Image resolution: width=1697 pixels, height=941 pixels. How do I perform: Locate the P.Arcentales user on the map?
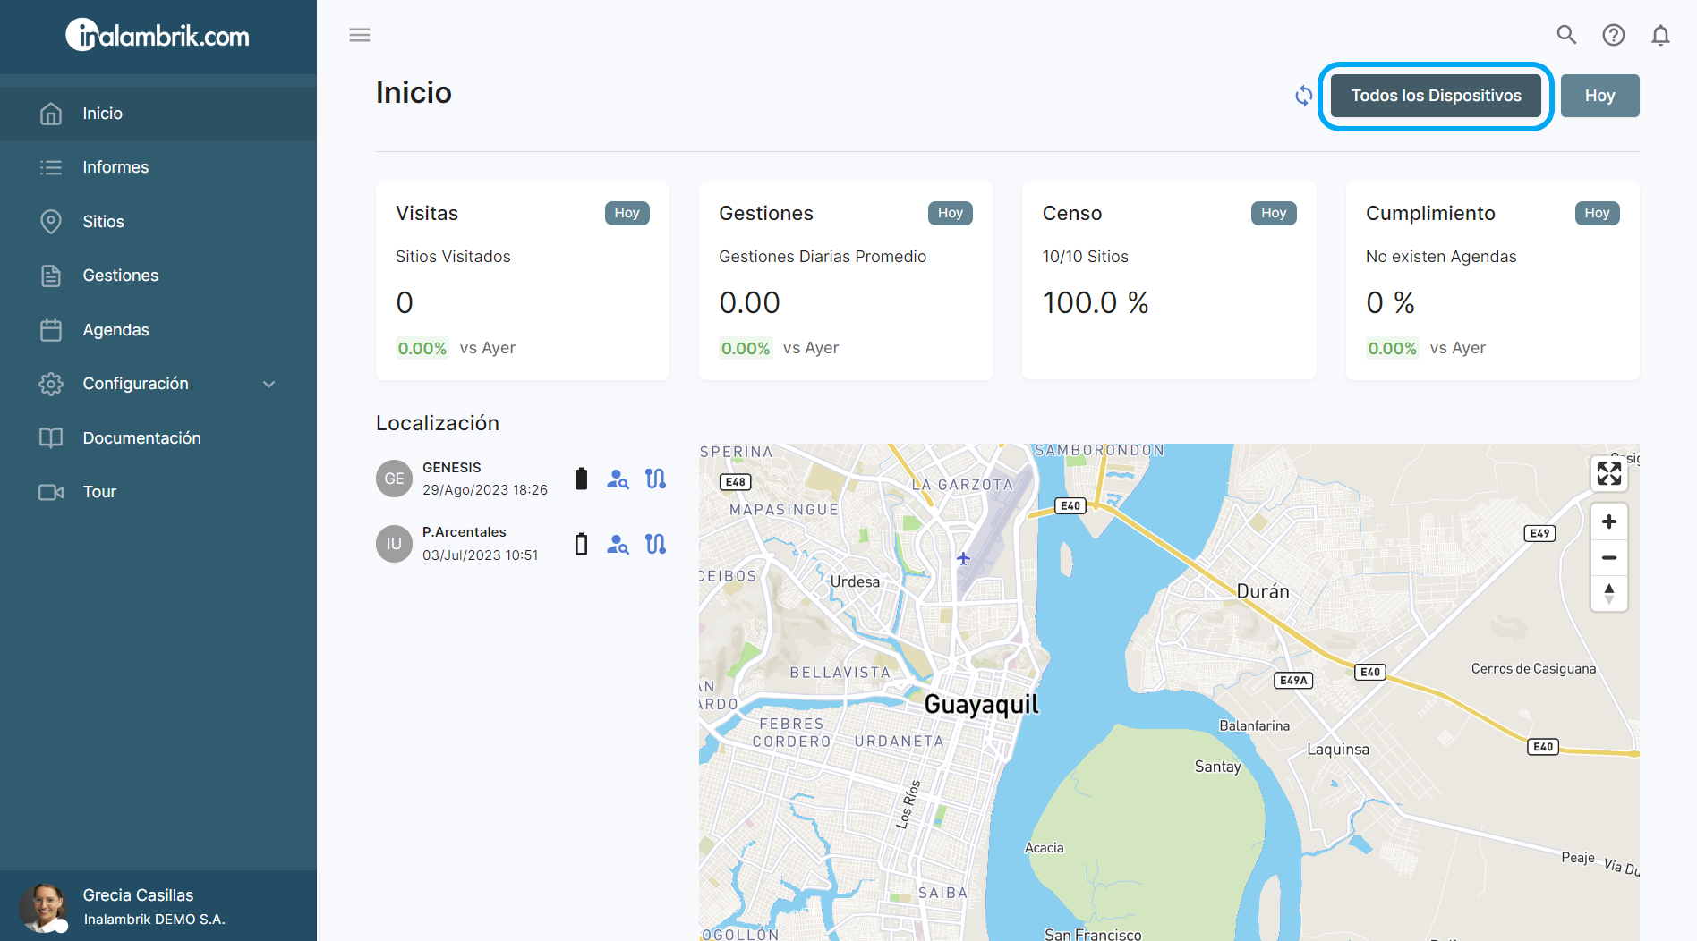618,544
